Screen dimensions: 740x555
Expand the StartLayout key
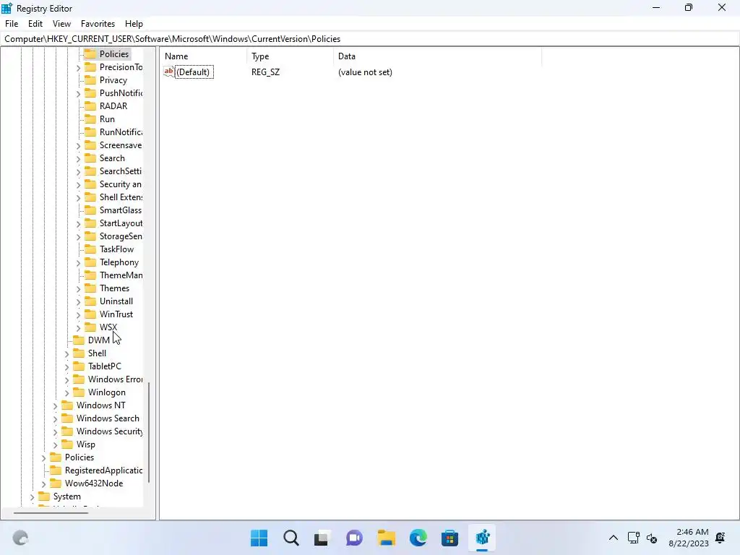click(x=78, y=224)
